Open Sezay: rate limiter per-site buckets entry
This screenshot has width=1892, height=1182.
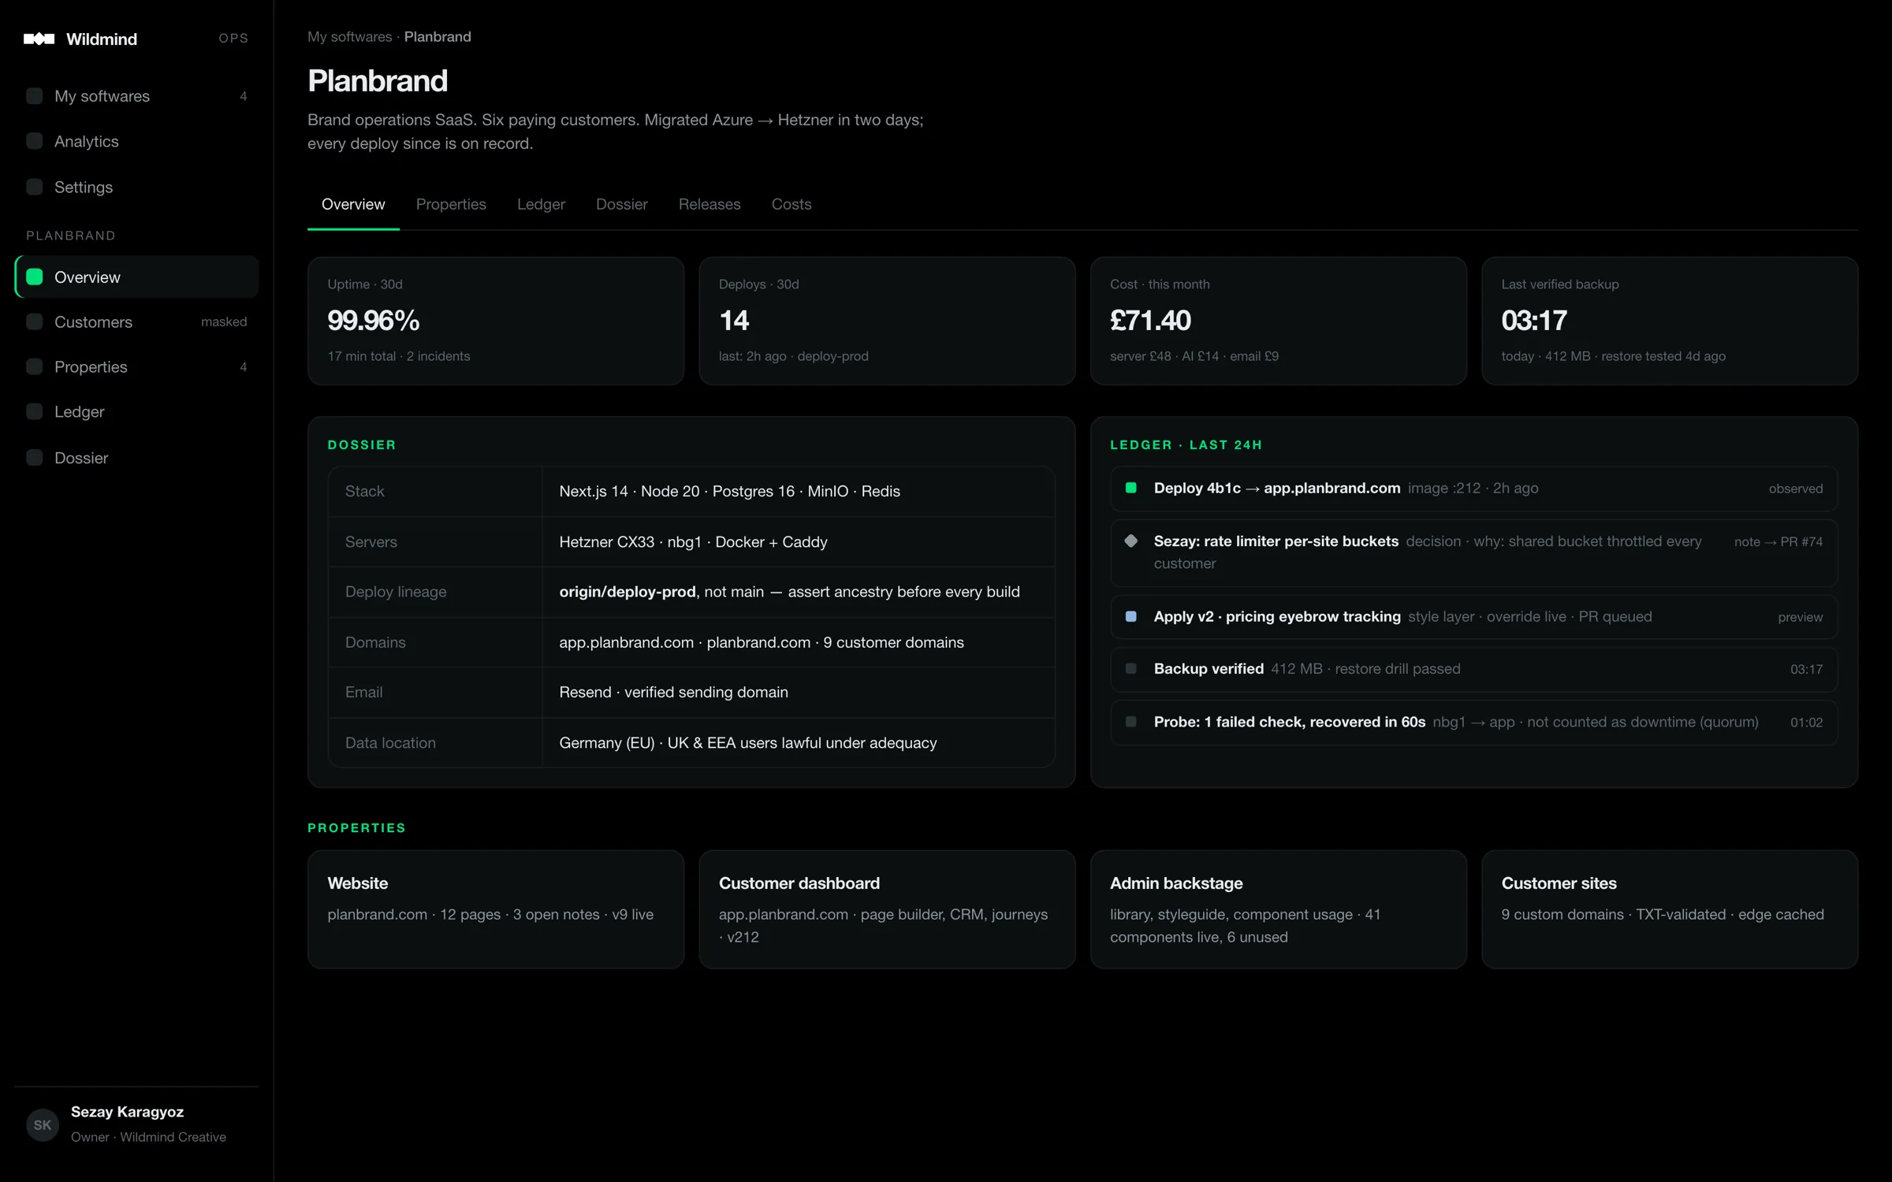tap(1474, 552)
